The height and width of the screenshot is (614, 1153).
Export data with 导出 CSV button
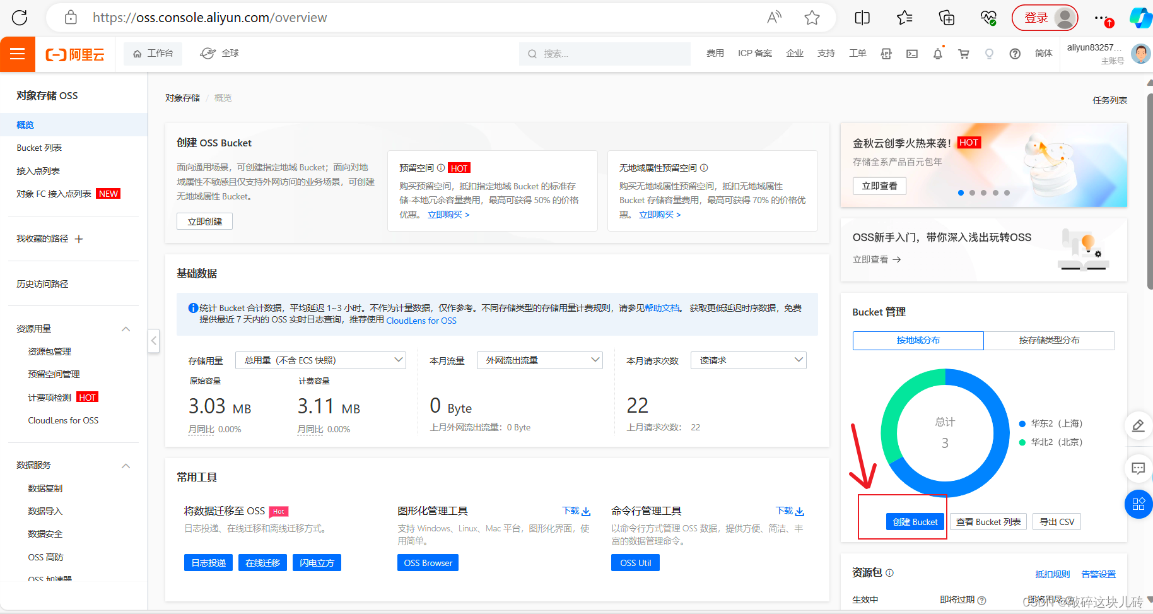[x=1056, y=522]
